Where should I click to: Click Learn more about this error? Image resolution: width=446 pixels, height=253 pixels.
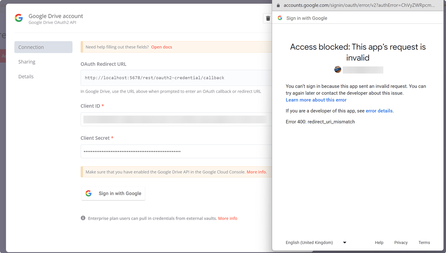point(316,100)
